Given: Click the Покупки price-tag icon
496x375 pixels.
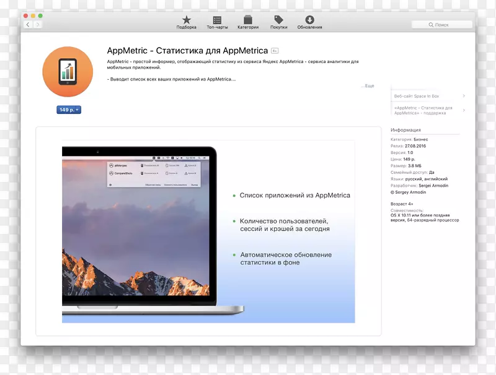Looking at the screenshot, I should (x=278, y=20).
